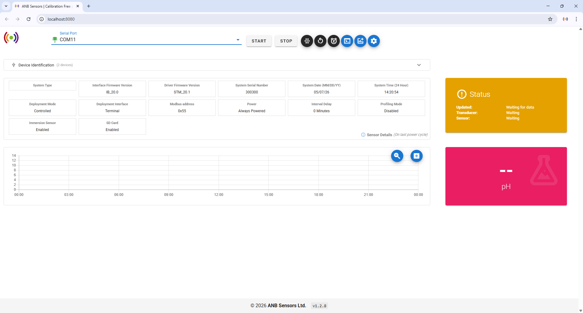Click the Sensor Details info icon
583x313 pixels.
point(363,135)
